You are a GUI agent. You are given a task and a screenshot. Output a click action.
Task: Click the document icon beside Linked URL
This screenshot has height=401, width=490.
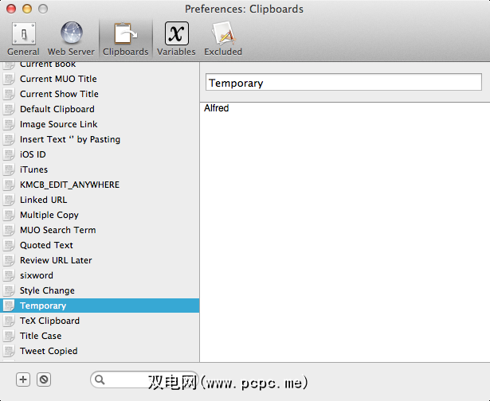9,200
